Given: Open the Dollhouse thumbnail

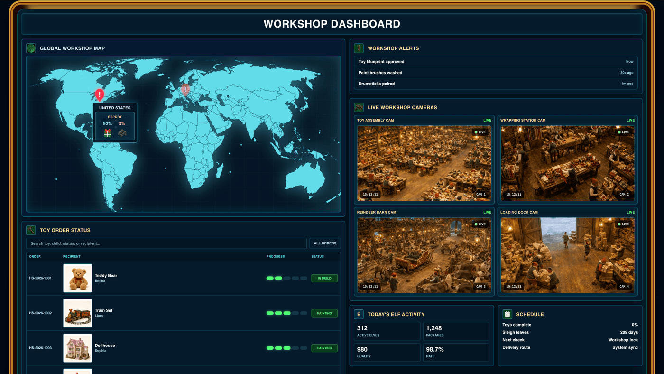Looking at the screenshot, I should click(x=77, y=348).
